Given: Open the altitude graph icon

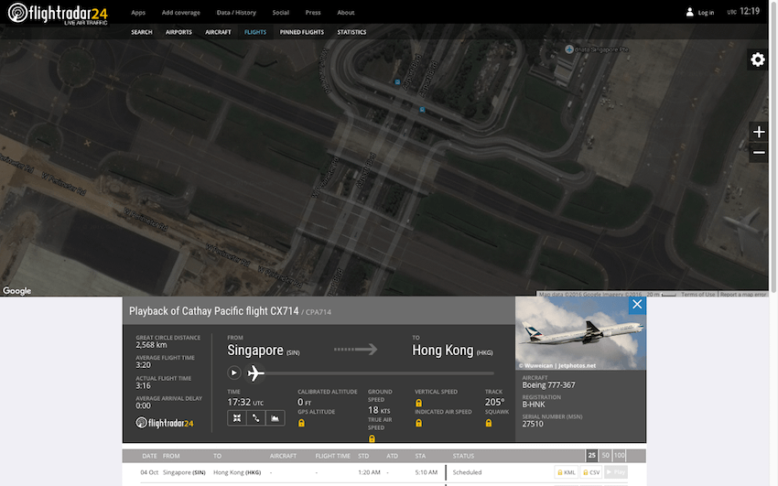Looking at the screenshot, I should point(275,418).
